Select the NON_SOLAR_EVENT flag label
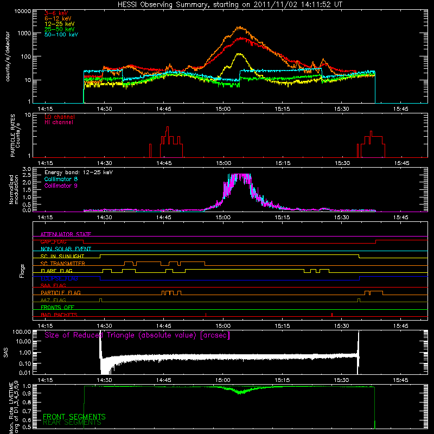Screen dimensions: 434x434 pyautogui.click(x=66, y=249)
